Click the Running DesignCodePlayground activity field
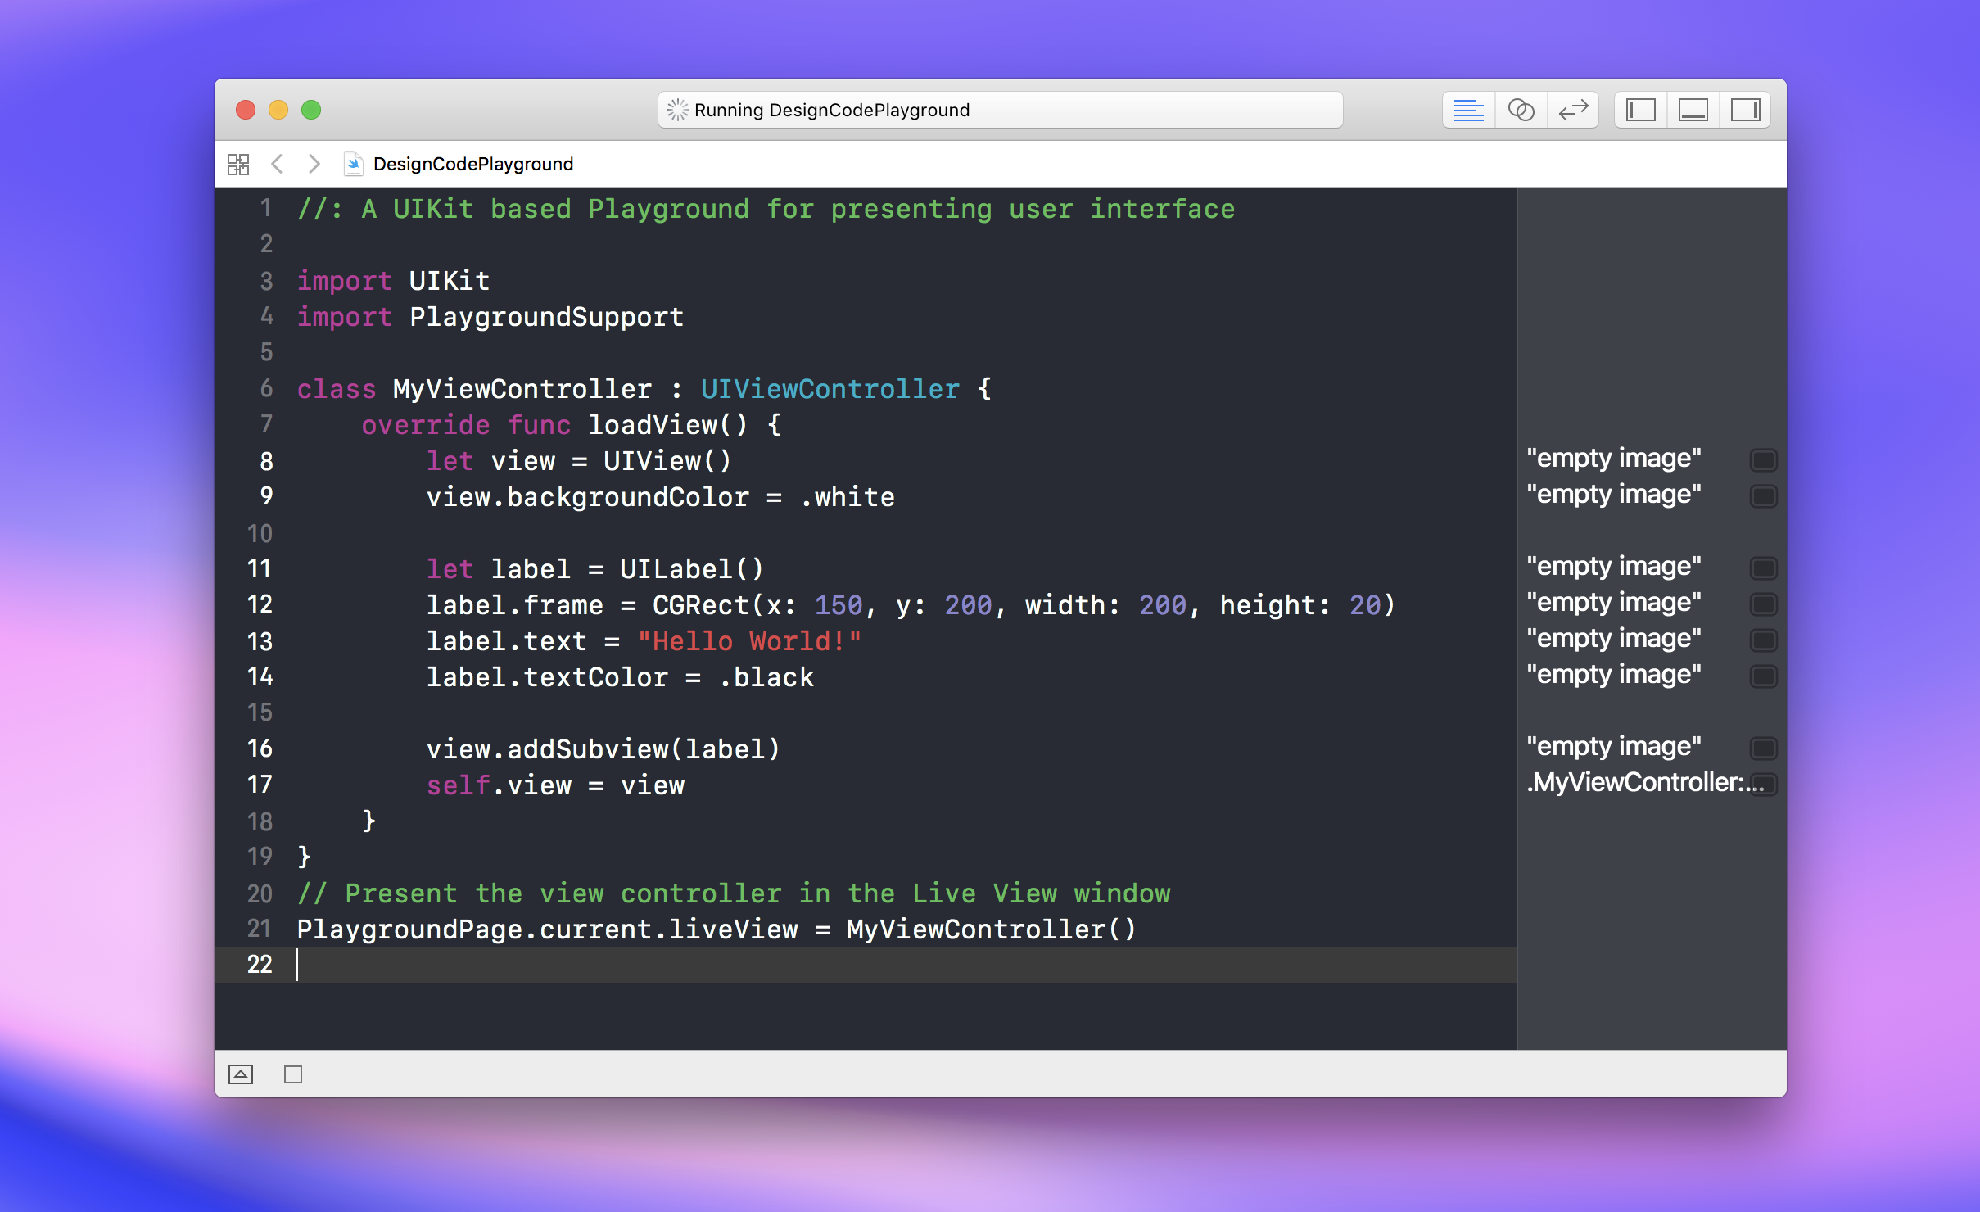The image size is (1980, 1212). point(1000,110)
